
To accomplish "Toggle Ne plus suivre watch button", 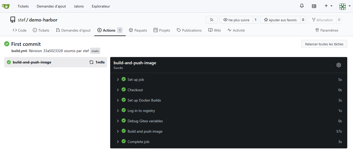I will (x=236, y=20).
